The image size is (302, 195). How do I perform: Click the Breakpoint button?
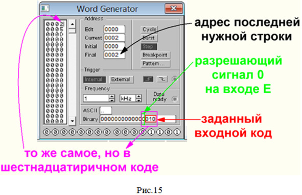[x=156, y=55]
